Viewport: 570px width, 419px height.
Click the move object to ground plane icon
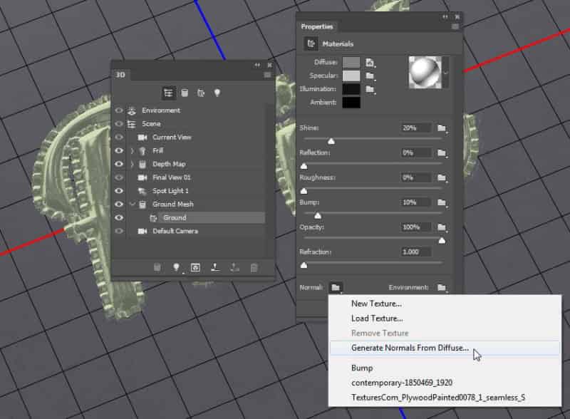(215, 268)
